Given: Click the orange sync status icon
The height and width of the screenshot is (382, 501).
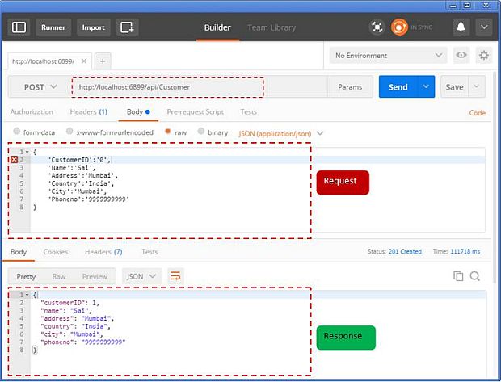Looking at the screenshot, I should [399, 27].
